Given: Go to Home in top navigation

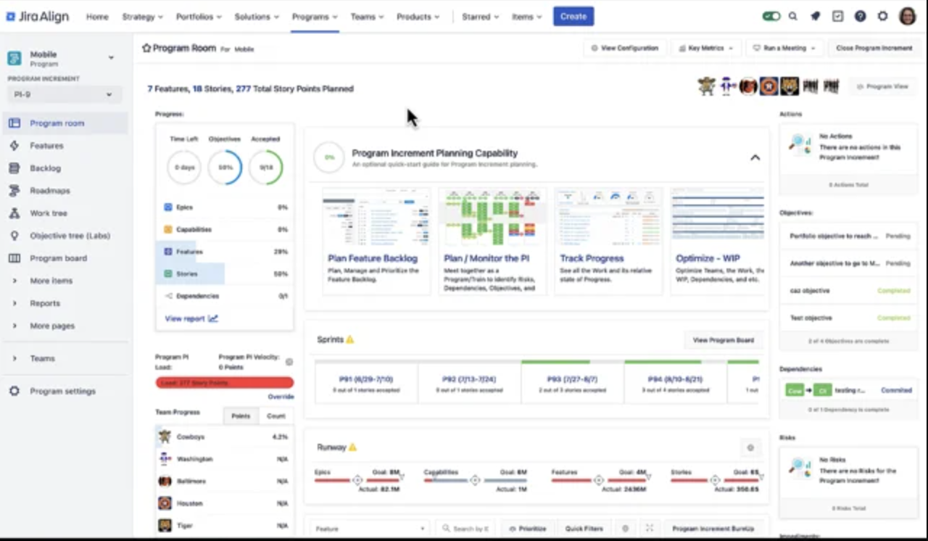Looking at the screenshot, I should coord(97,17).
